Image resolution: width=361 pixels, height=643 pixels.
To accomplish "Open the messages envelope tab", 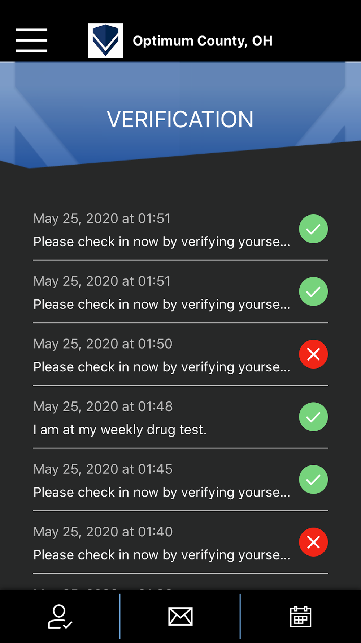I will pos(180,616).
